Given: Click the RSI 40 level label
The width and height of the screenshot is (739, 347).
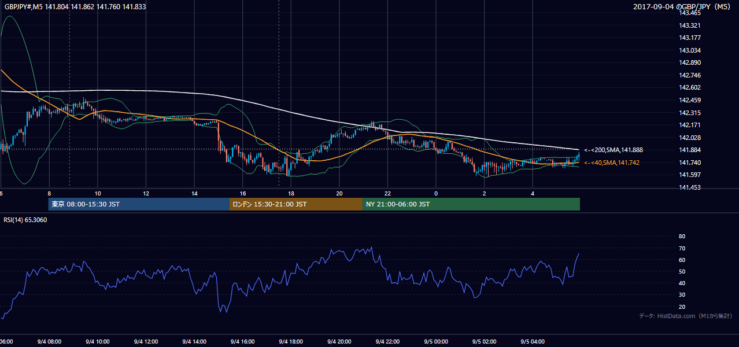Looking at the screenshot, I should coord(682,283).
